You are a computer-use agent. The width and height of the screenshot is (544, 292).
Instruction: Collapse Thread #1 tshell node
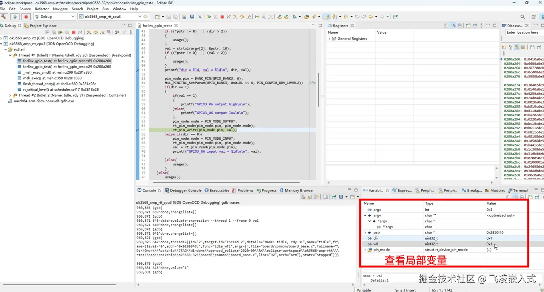[x=10, y=55]
